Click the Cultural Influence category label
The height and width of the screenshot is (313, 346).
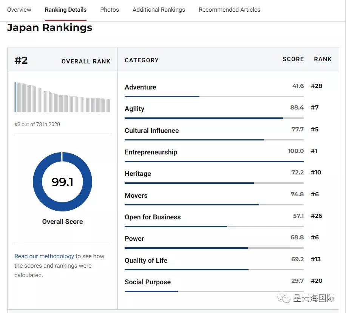click(151, 131)
